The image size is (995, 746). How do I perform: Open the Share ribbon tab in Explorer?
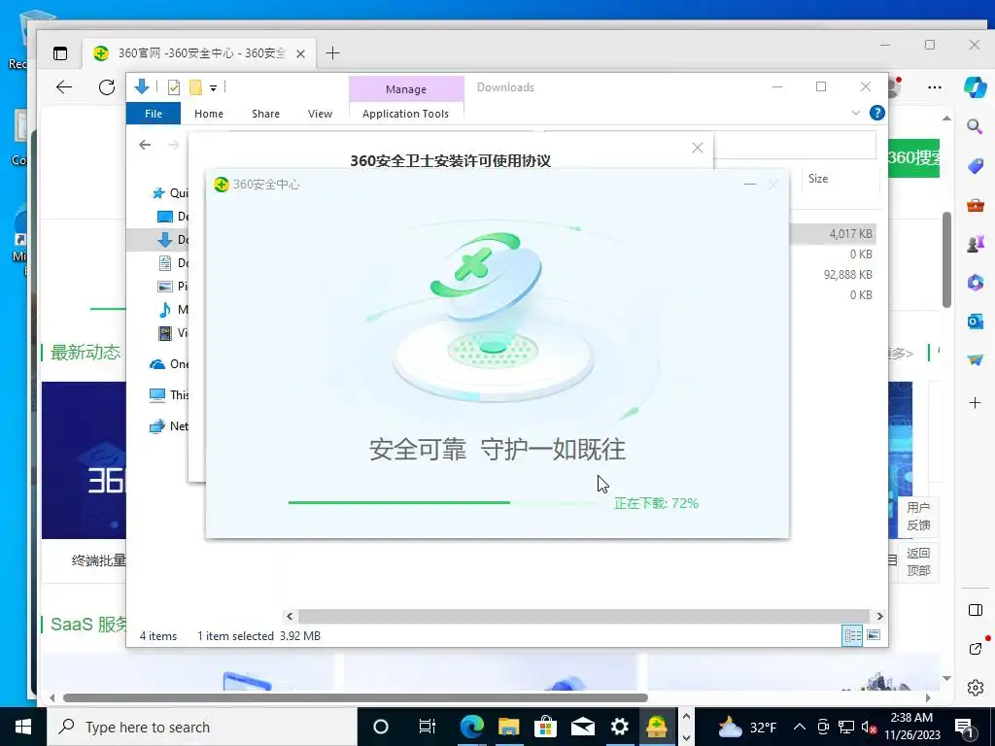click(265, 114)
